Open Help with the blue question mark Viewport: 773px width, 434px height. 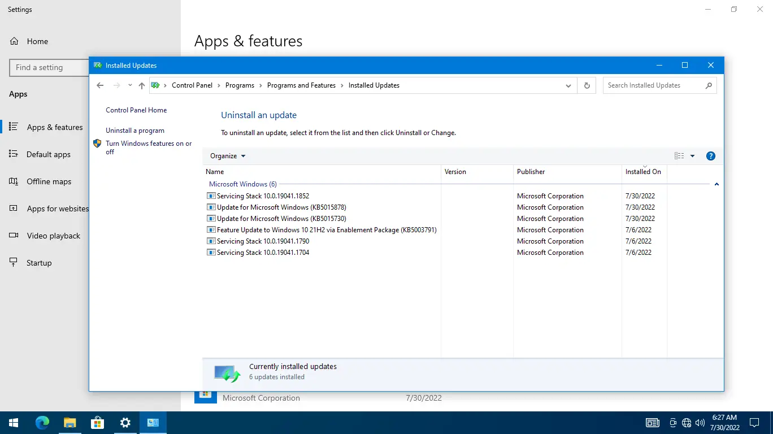click(x=711, y=156)
